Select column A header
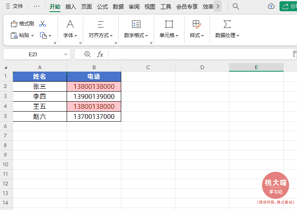The height and width of the screenshot is (210, 297). [40, 67]
